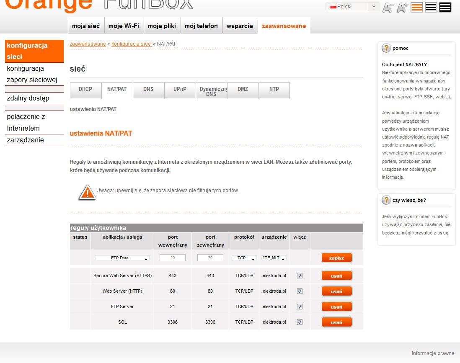Click the orange warning triangle icon
The height and width of the screenshot is (363, 460).
[87, 192]
